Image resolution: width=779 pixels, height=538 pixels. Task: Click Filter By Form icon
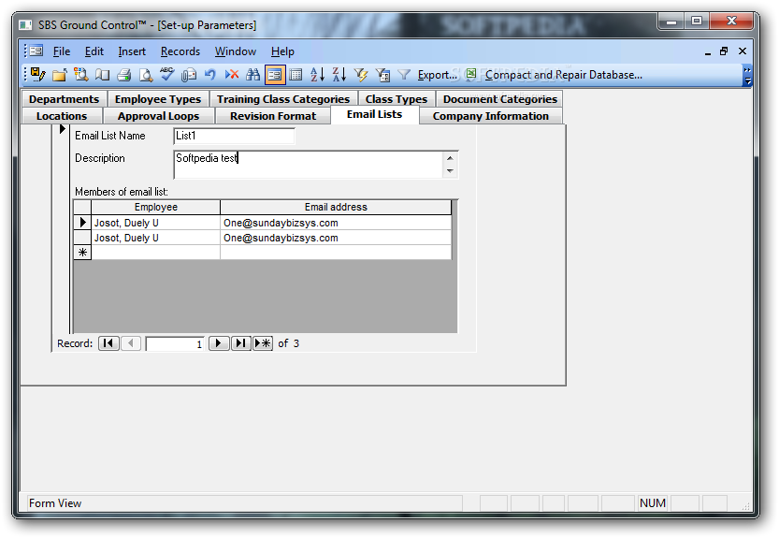click(382, 75)
